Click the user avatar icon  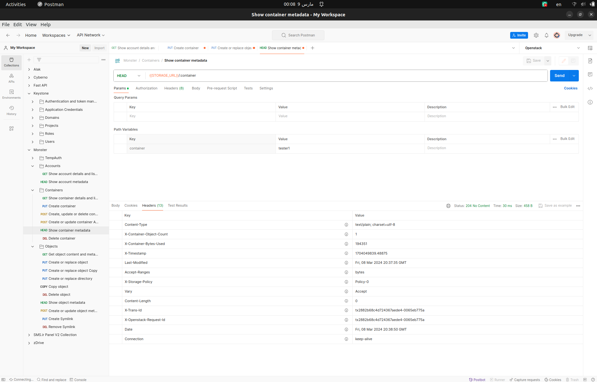coord(557,35)
